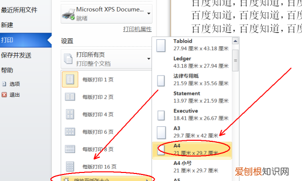Screen dimensions: 302x181
Task: Select the 每版打印 8 页 icon
Action: 70,149
